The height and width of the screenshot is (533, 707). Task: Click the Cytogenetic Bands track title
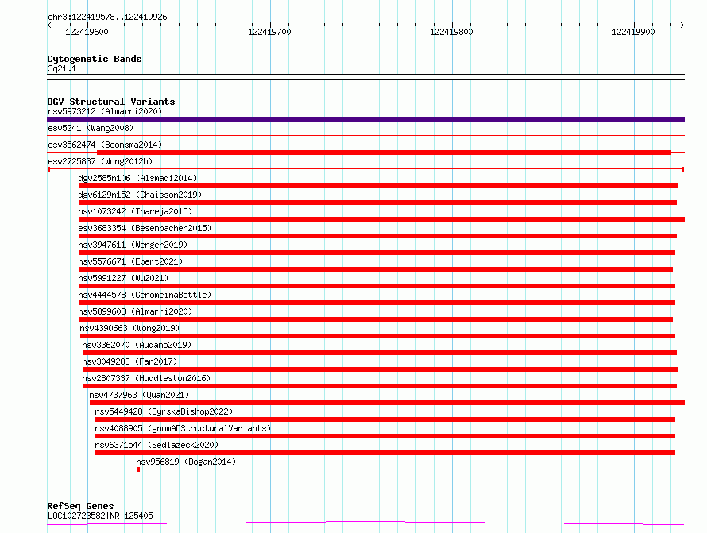pyautogui.click(x=95, y=59)
